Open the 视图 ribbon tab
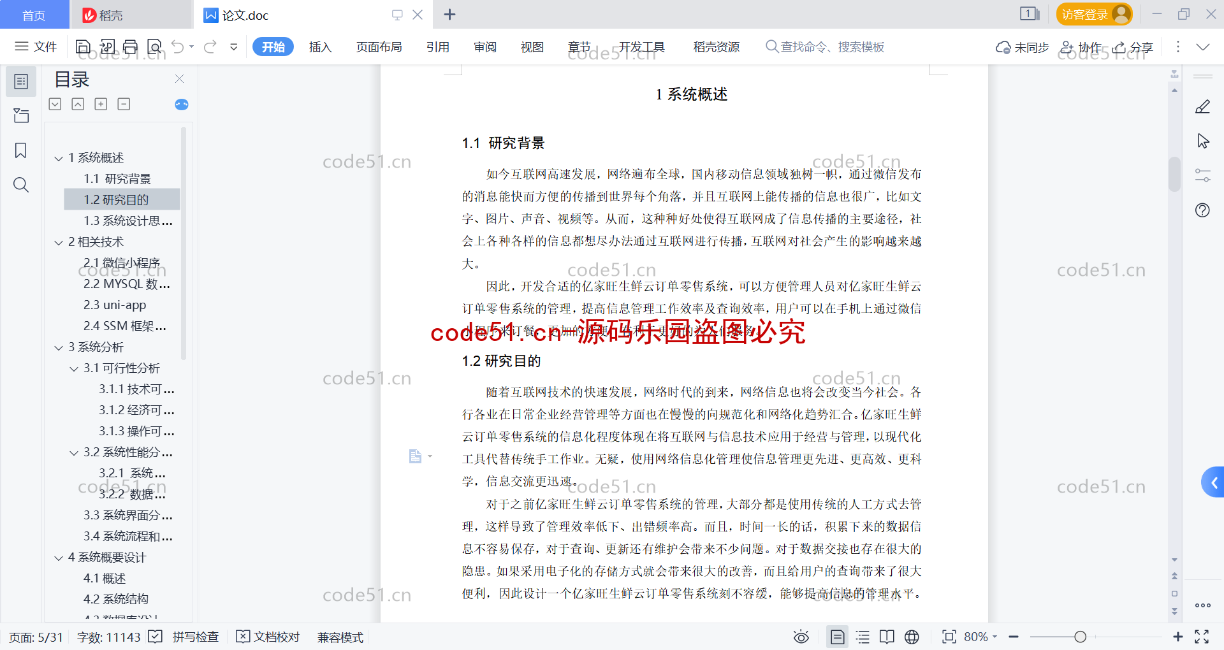 (532, 47)
